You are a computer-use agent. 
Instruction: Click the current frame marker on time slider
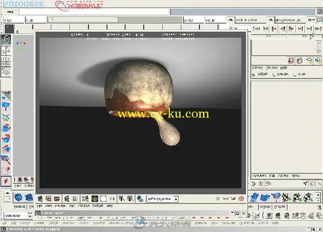pos(9,29)
